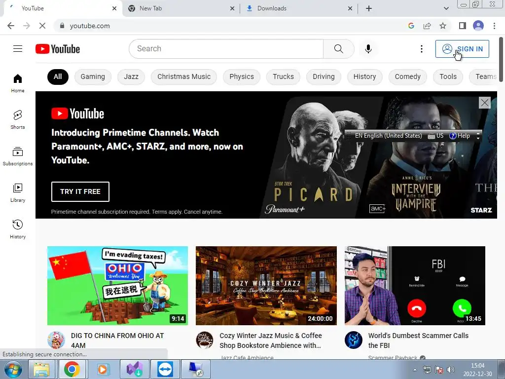The height and width of the screenshot is (379, 505).
Task: Switch to the New Tab tab
Action: point(181,8)
